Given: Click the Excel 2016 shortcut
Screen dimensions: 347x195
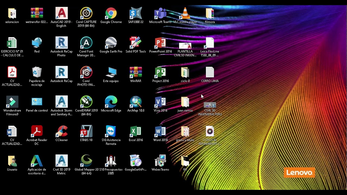Looking at the screenshot, I should click(136, 131).
